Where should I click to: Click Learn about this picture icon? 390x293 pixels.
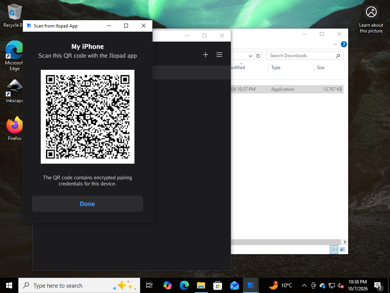(x=371, y=19)
